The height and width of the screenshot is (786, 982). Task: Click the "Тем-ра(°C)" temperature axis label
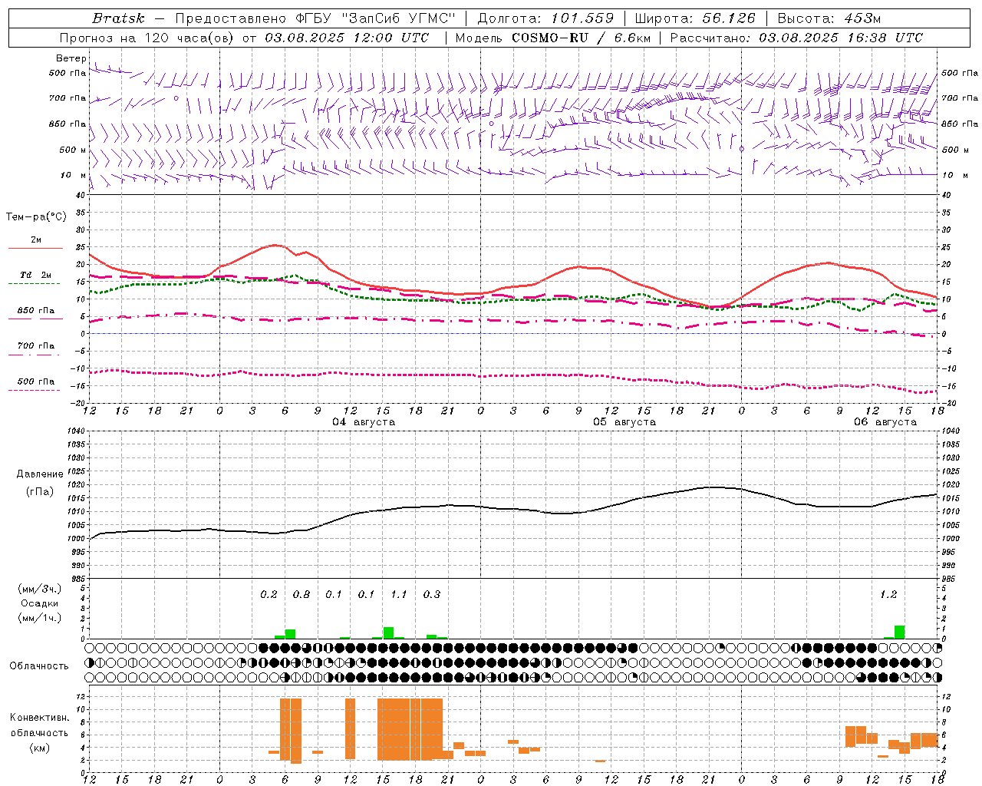click(x=36, y=217)
